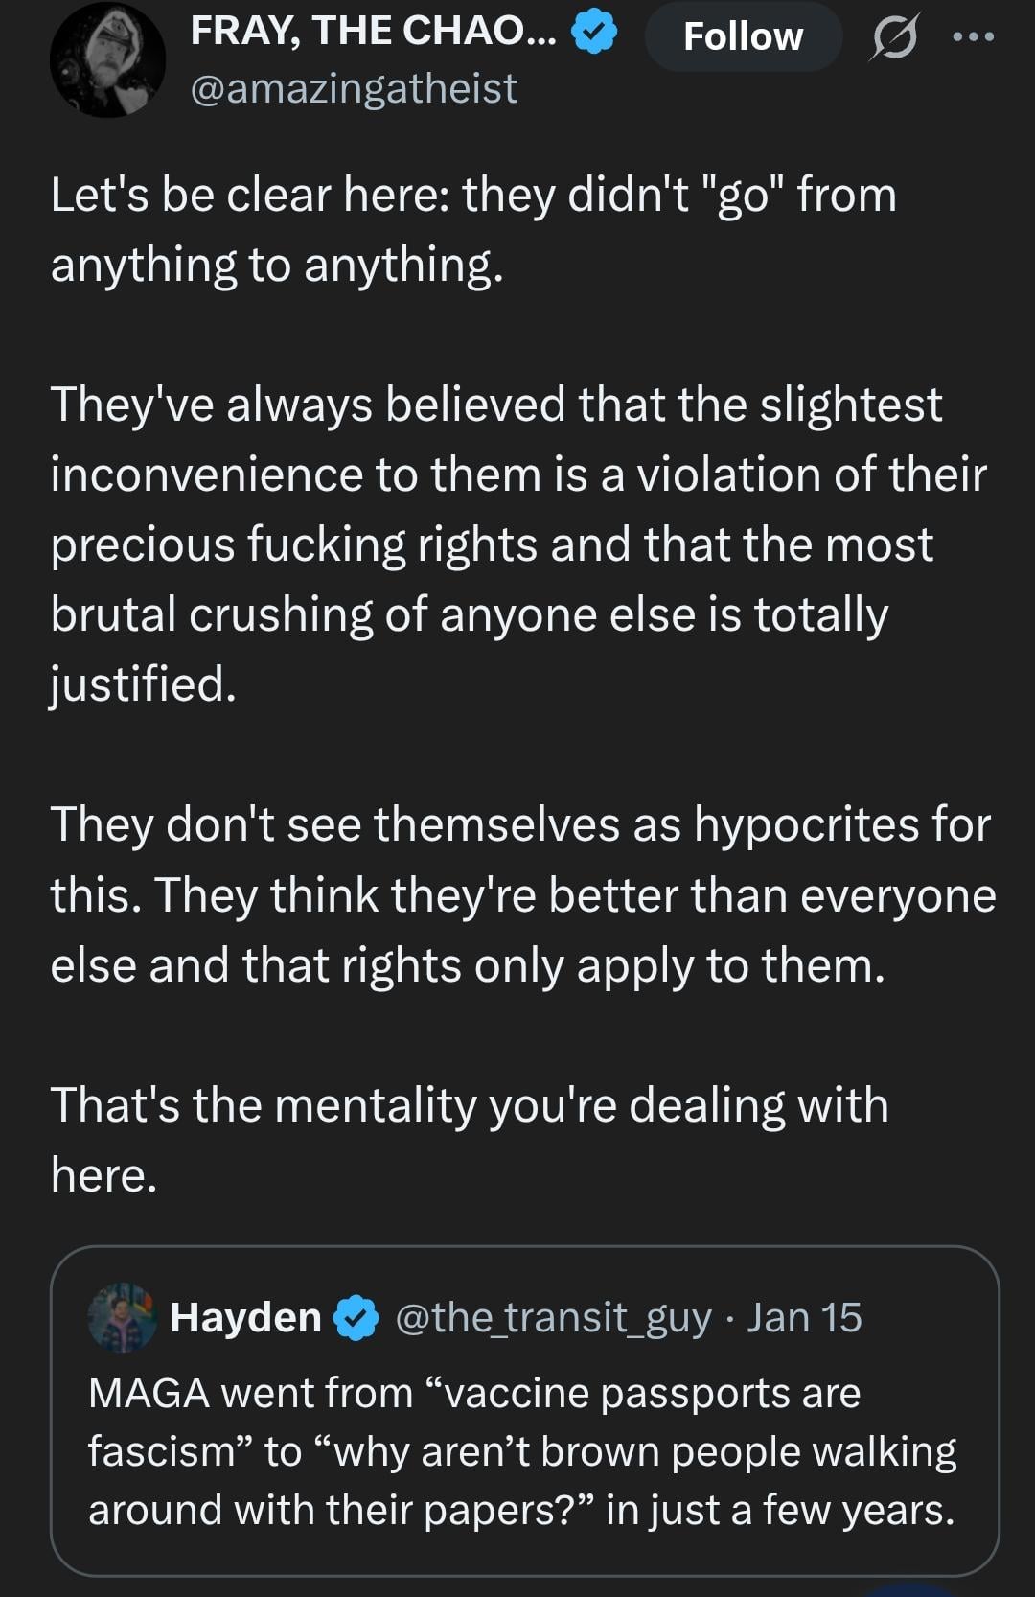This screenshot has width=1035, height=1597.
Task: Open Hayden's small profile avatar
Action: [x=122, y=1317]
